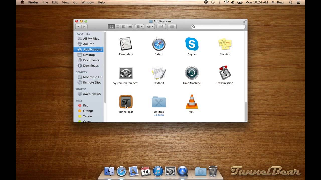Go forward with the toolbar forward arrow
Screen dimensions: 321x180
(85, 27)
